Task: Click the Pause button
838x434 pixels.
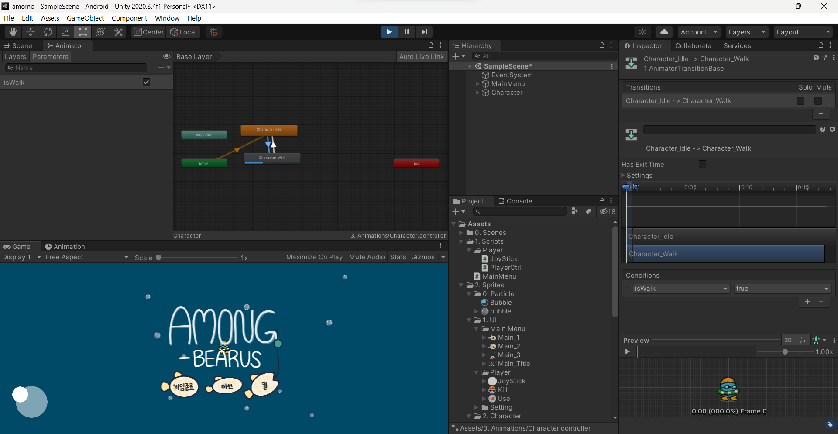Action: 407,32
